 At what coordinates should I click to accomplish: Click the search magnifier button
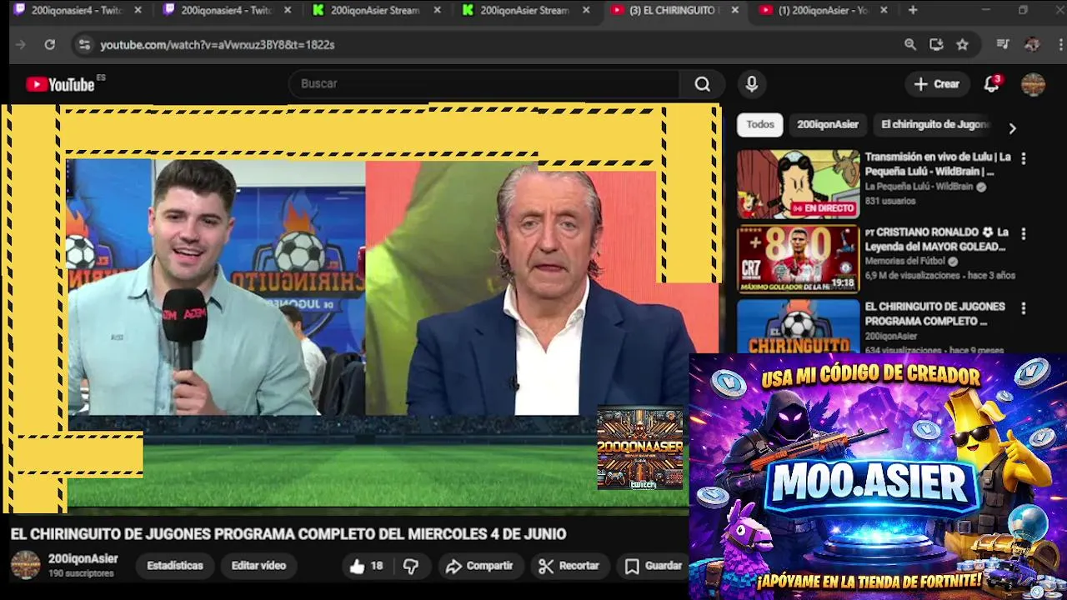[x=702, y=84]
